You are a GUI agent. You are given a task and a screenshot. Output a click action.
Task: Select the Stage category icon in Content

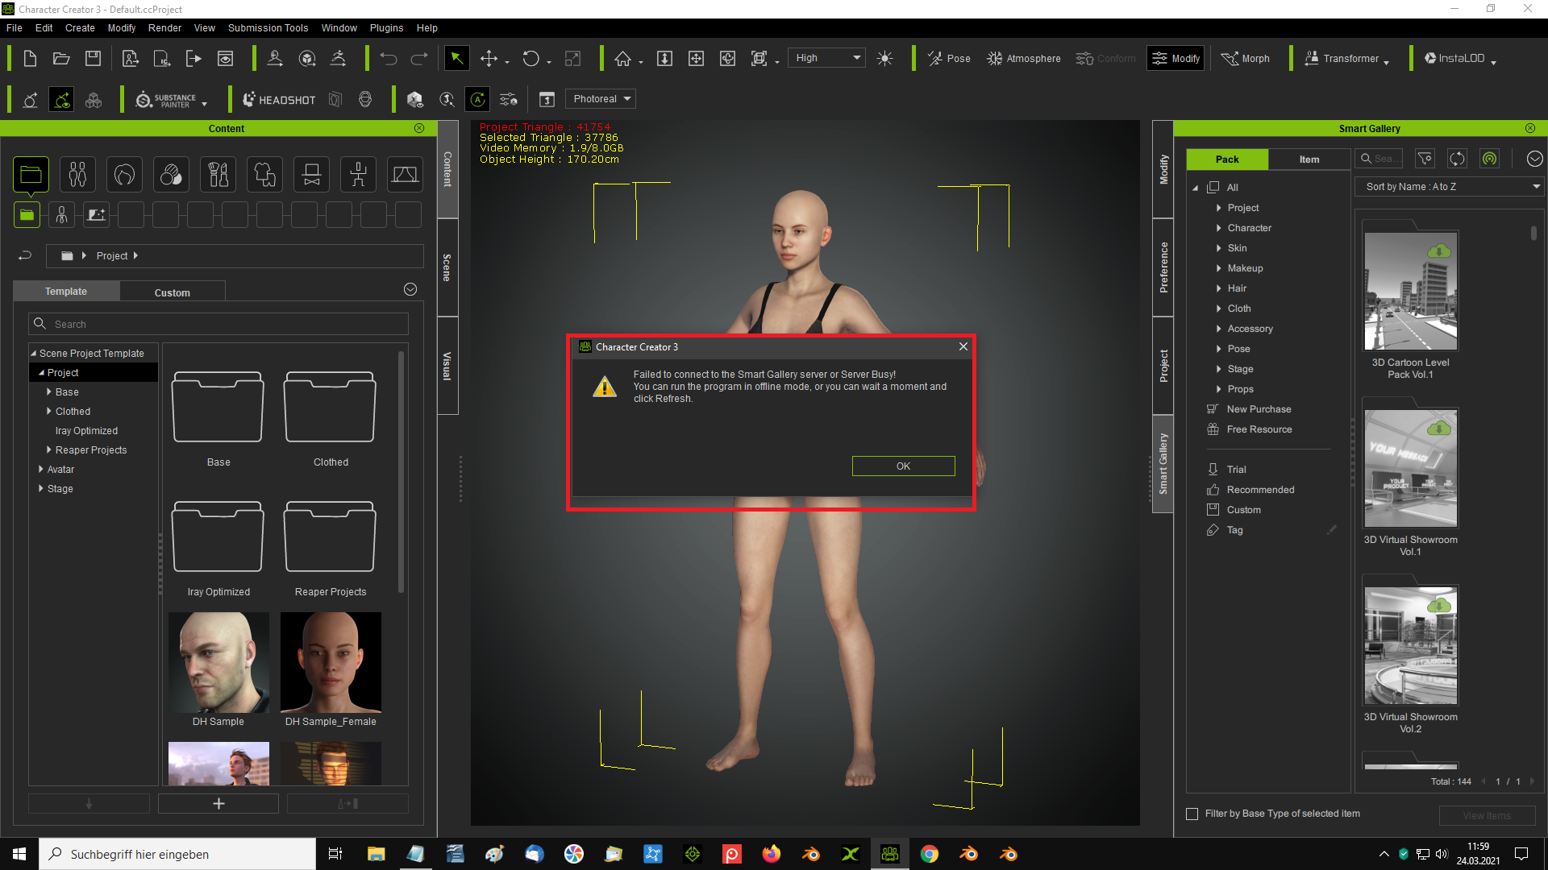click(405, 174)
